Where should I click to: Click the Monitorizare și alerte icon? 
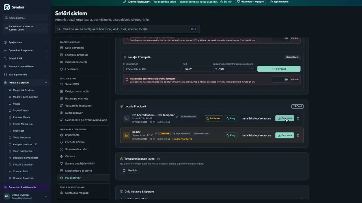(62, 171)
